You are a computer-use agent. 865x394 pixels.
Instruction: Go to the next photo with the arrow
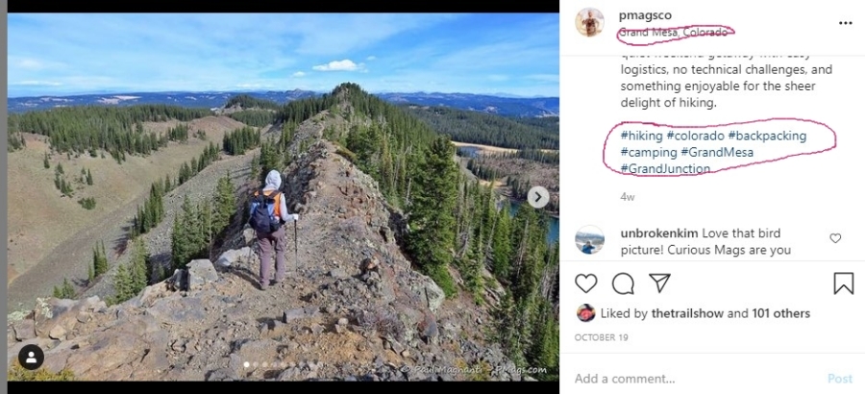pyautogui.click(x=538, y=197)
